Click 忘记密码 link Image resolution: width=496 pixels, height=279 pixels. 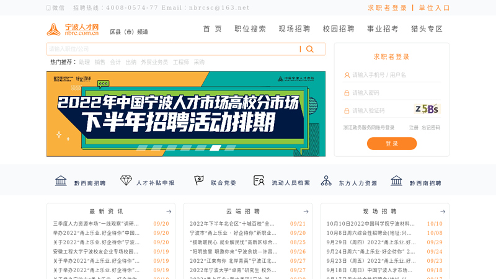coord(430,128)
